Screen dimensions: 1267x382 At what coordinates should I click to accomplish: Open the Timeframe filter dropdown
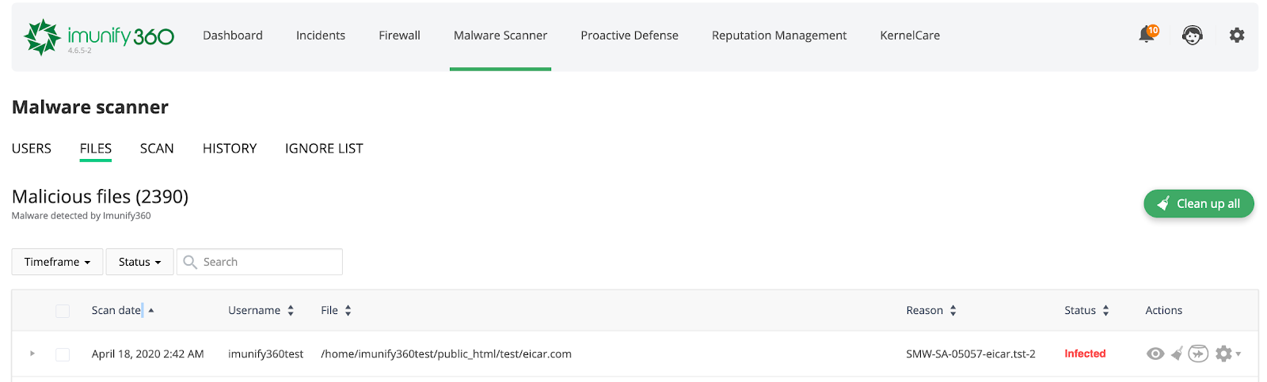[57, 262]
